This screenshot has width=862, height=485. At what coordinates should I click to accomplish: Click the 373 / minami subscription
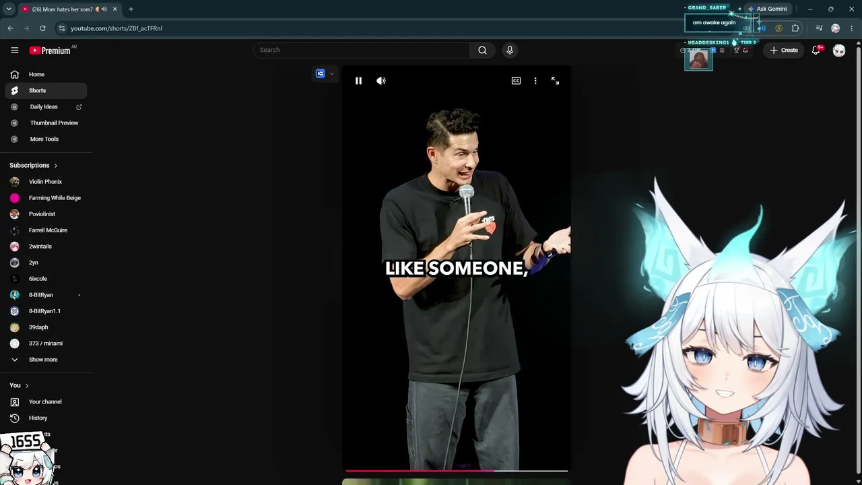46,344
